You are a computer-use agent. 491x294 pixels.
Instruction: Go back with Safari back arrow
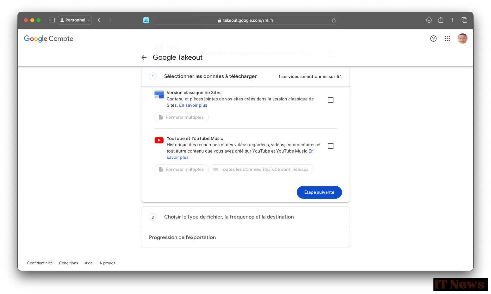(99, 20)
